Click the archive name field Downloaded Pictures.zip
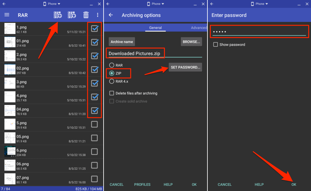This screenshot has height=191, width=311. point(155,54)
